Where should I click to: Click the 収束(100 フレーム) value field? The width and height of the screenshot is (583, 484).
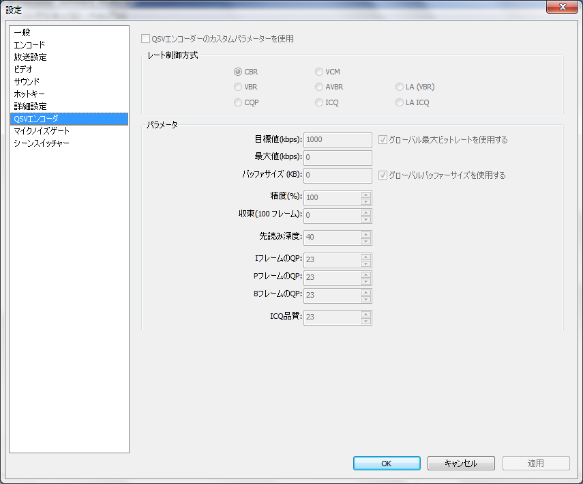[332, 216]
